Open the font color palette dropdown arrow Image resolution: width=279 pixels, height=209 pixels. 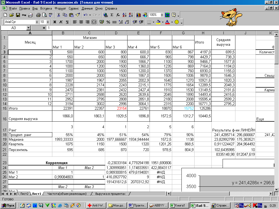coord(172,22)
